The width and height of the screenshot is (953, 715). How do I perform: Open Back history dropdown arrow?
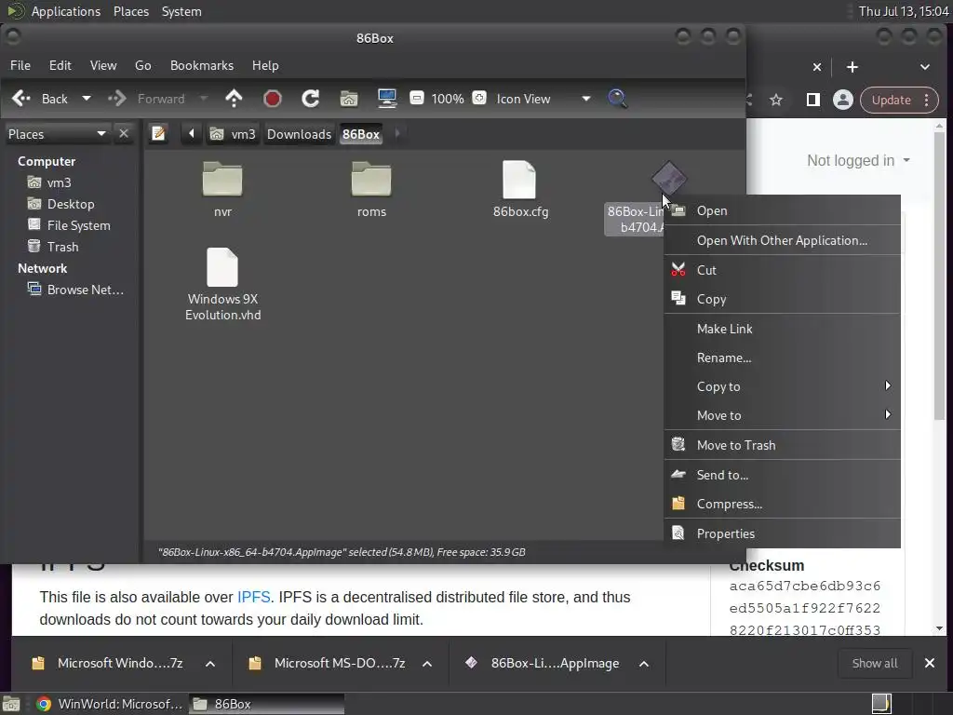87,99
